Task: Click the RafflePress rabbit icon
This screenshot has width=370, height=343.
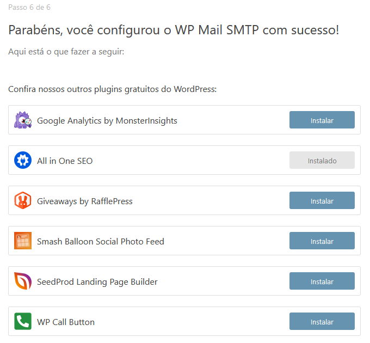Action: click(x=23, y=201)
